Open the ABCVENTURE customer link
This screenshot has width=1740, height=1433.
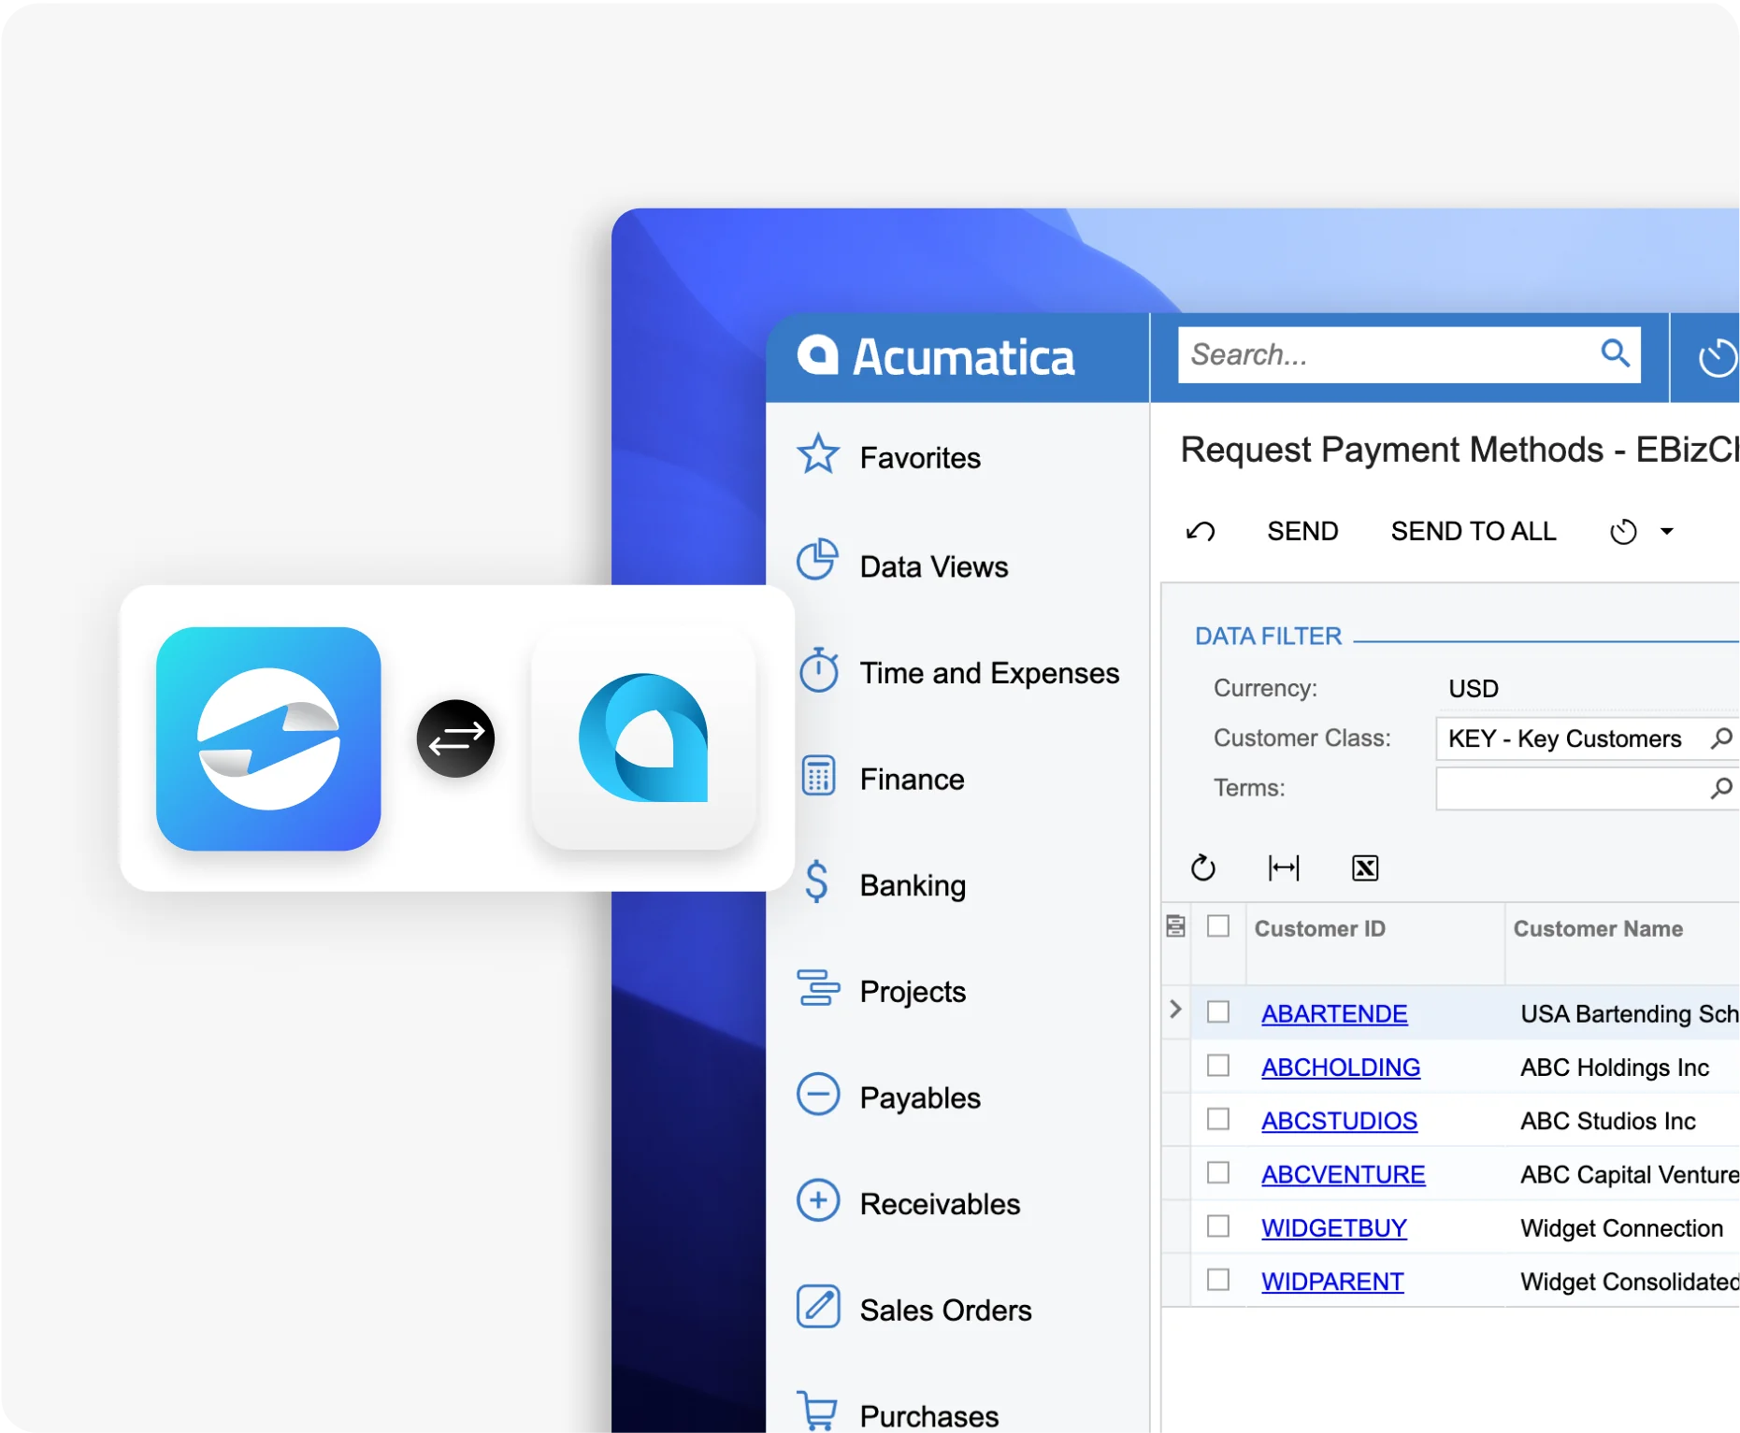point(1344,1174)
